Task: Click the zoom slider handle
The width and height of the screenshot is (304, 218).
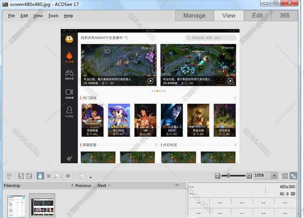Action: [x=228, y=176]
